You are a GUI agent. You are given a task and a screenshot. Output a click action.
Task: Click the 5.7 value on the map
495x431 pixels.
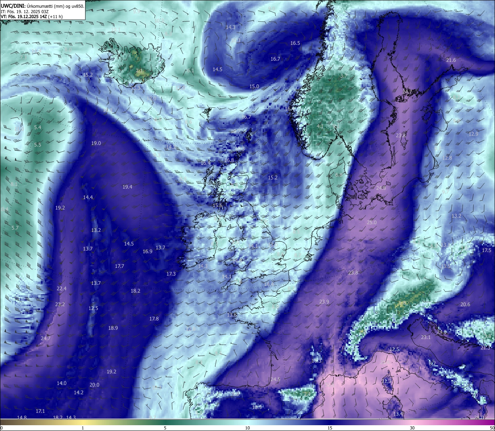pyautogui.click(x=15, y=228)
